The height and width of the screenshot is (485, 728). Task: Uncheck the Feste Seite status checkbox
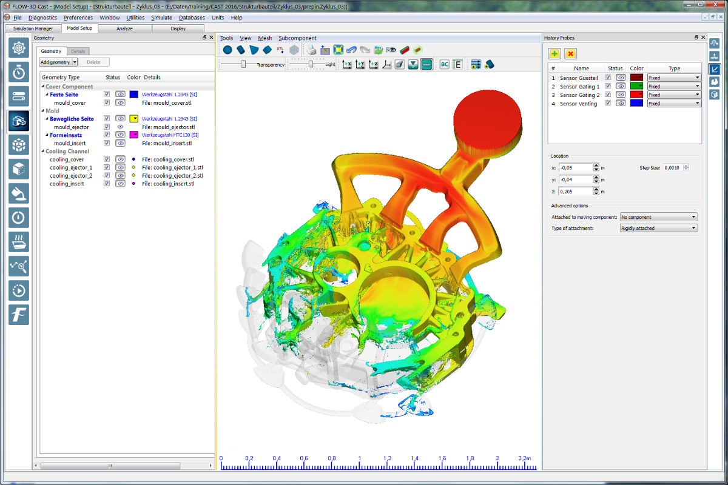coord(107,95)
